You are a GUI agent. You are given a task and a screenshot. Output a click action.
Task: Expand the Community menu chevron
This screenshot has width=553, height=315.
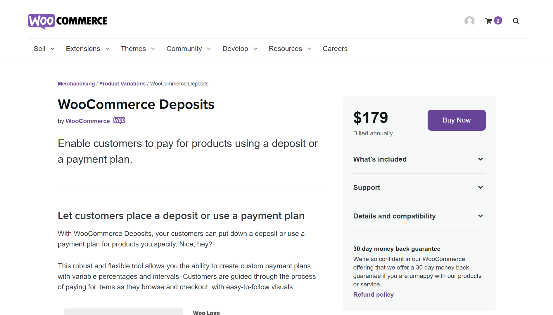[x=209, y=49]
